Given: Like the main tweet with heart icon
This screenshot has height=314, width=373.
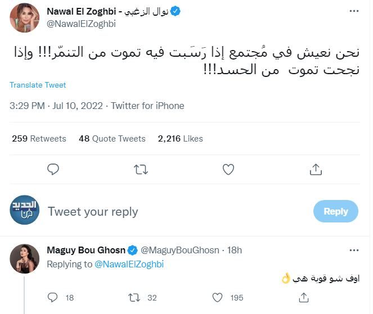Looking at the screenshot, I should (228, 169).
